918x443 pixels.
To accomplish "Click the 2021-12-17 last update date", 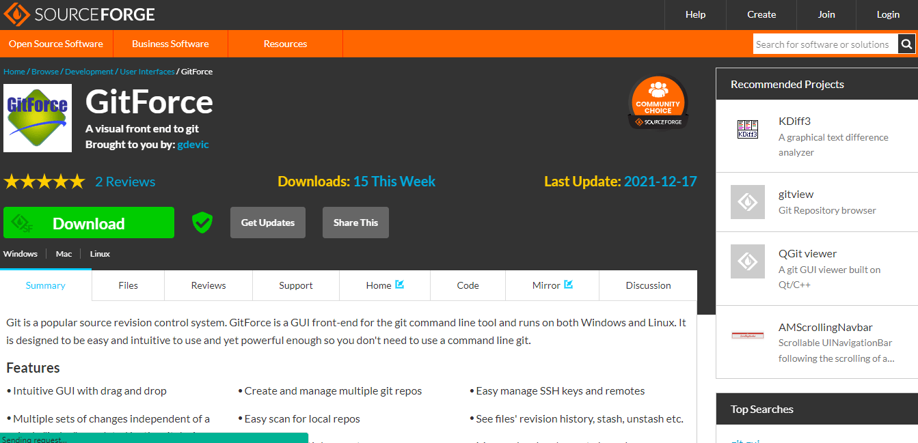I will 660,182.
